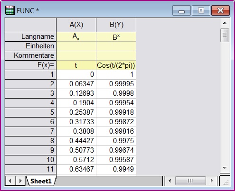
Task: Click the horizontal scrollbar right arrow
Action: [x=212, y=181]
